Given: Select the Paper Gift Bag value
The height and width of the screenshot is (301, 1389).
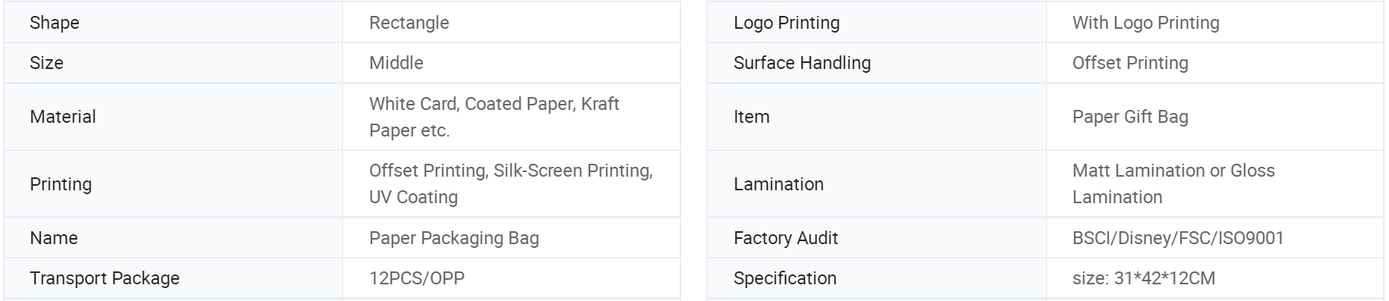Looking at the screenshot, I should pyautogui.click(x=1130, y=117).
